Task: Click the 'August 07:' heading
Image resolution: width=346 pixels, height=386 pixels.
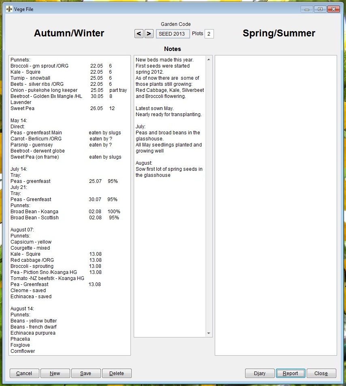Action: pos(22,230)
